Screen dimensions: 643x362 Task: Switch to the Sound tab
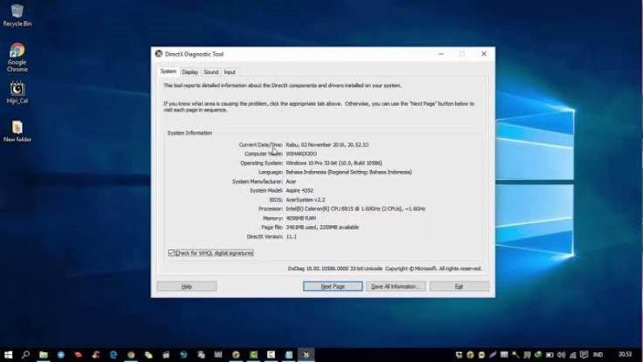tap(211, 72)
